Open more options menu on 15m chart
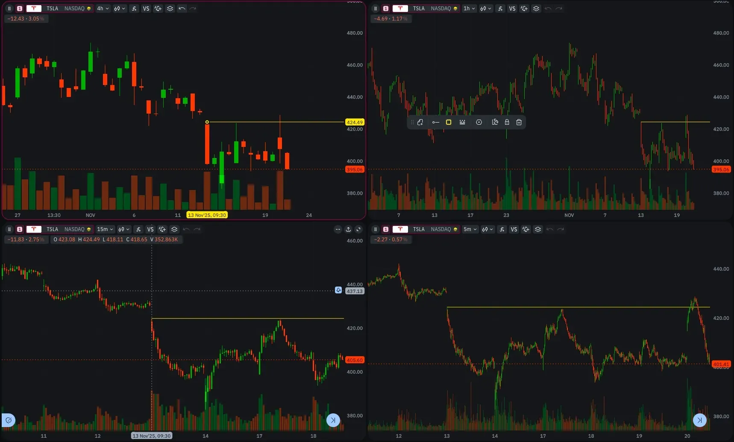734x442 pixels. 338,229
